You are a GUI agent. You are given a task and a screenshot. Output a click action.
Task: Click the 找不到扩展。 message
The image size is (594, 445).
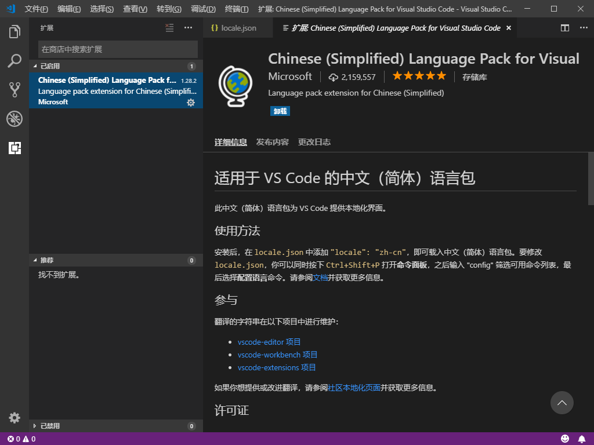(59, 275)
